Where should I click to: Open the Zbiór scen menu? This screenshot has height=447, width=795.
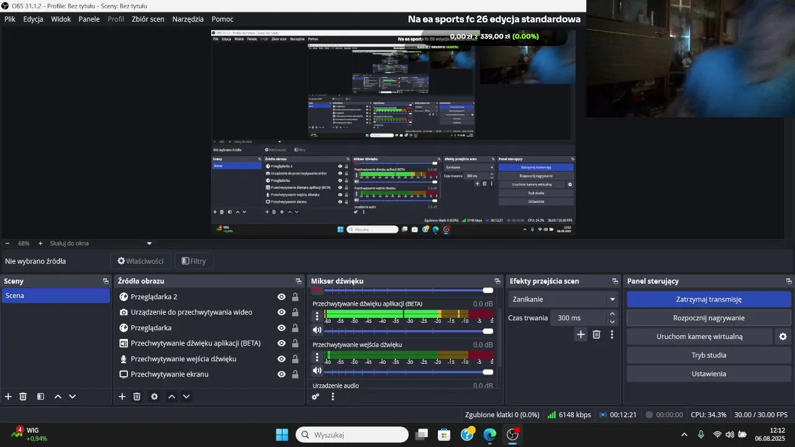coord(148,19)
